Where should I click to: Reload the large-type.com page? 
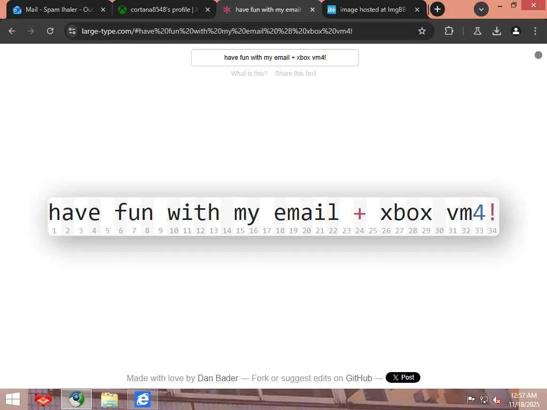tap(50, 31)
